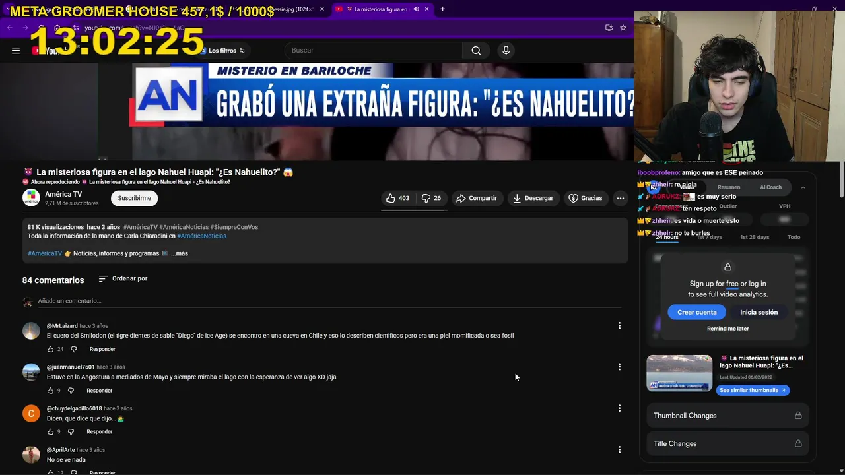Reply to @juanmanuel7501's comment

100,391
